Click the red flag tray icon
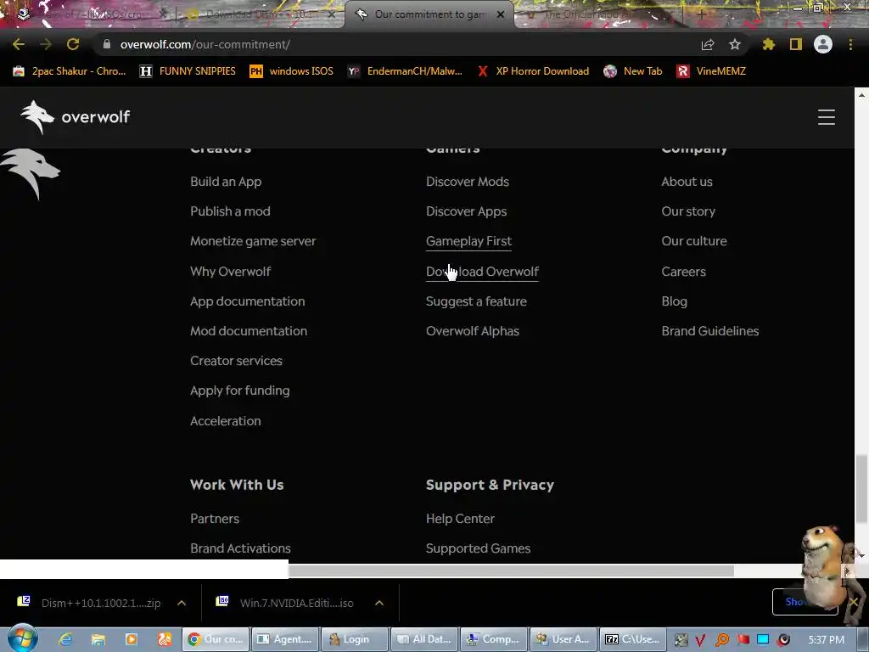869x652 pixels. point(743,639)
